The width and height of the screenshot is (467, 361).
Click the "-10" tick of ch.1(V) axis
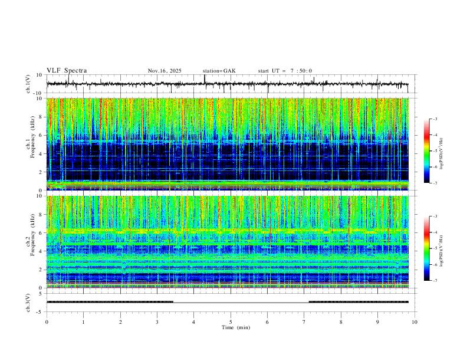39,93
